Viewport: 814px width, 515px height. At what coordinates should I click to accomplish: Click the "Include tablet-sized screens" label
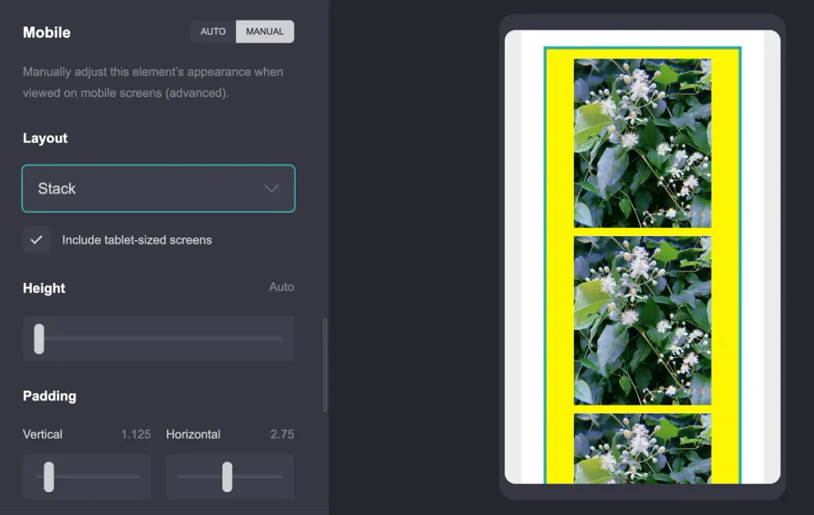tap(137, 240)
